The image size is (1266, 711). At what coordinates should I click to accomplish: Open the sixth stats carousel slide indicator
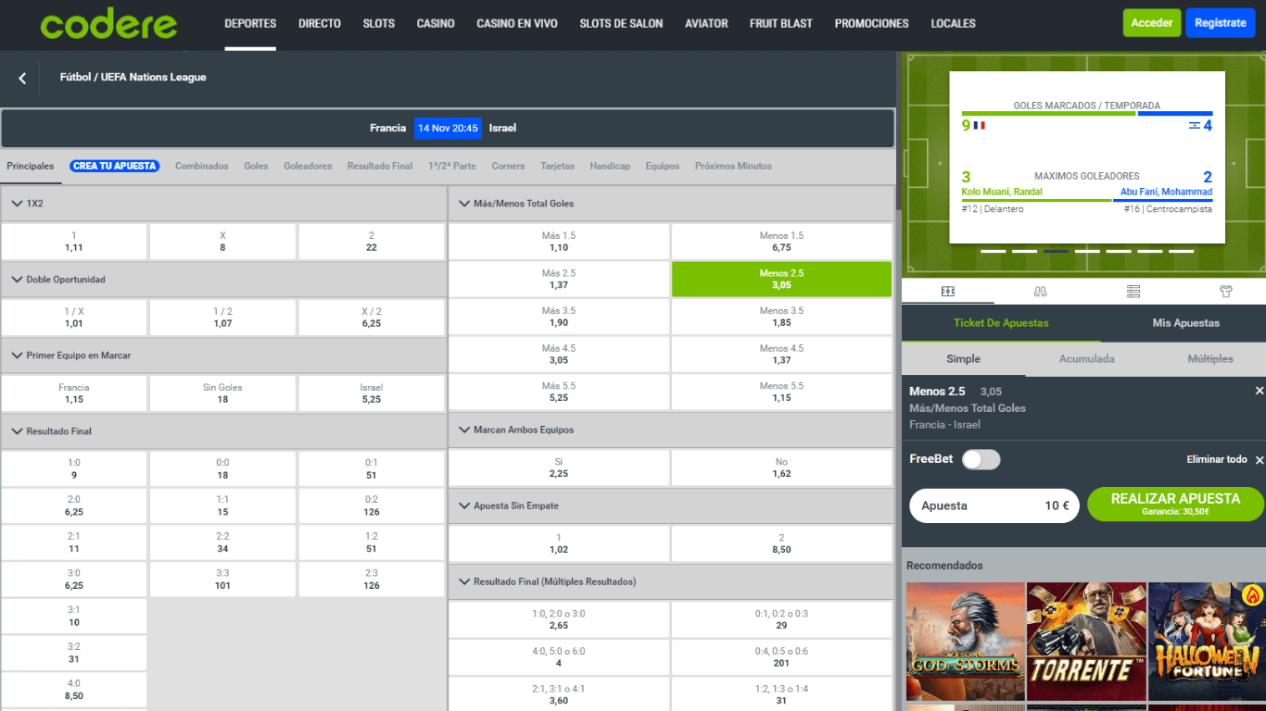tap(1150, 251)
